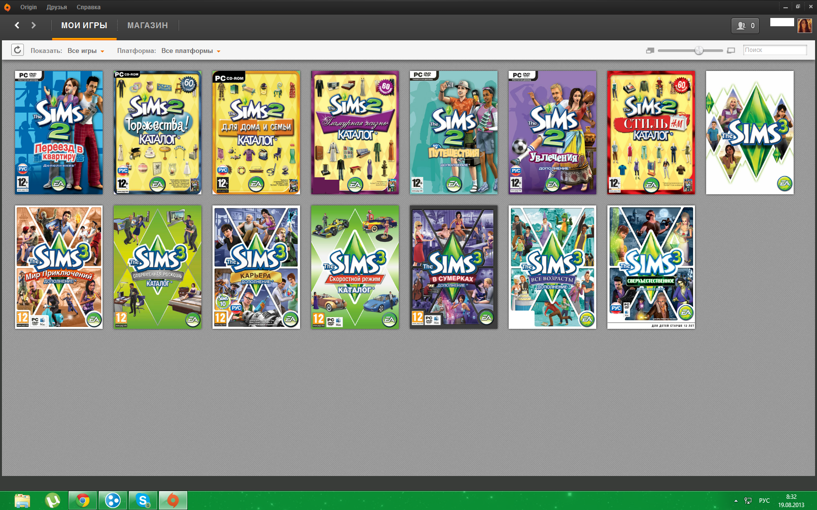The height and width of the screenshot is (510, 817).
Task: Launch Google Chrome from the taskbar
Action: (83, 500)
